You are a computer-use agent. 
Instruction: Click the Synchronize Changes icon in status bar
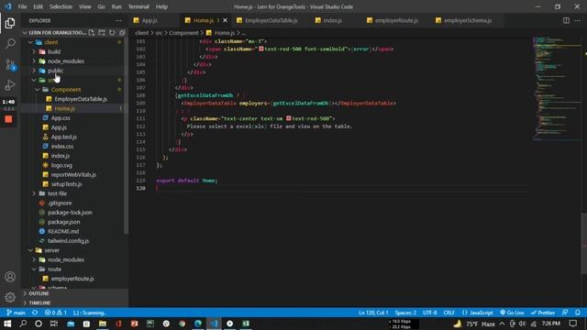(x=35, y=313)
